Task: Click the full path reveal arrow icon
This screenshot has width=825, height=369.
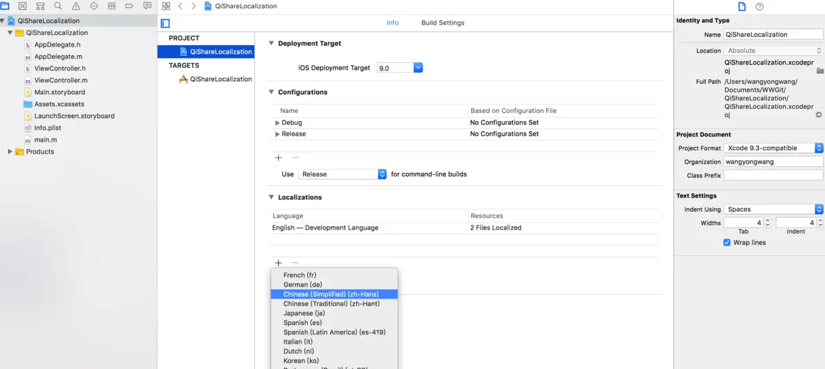Action: 819,115
